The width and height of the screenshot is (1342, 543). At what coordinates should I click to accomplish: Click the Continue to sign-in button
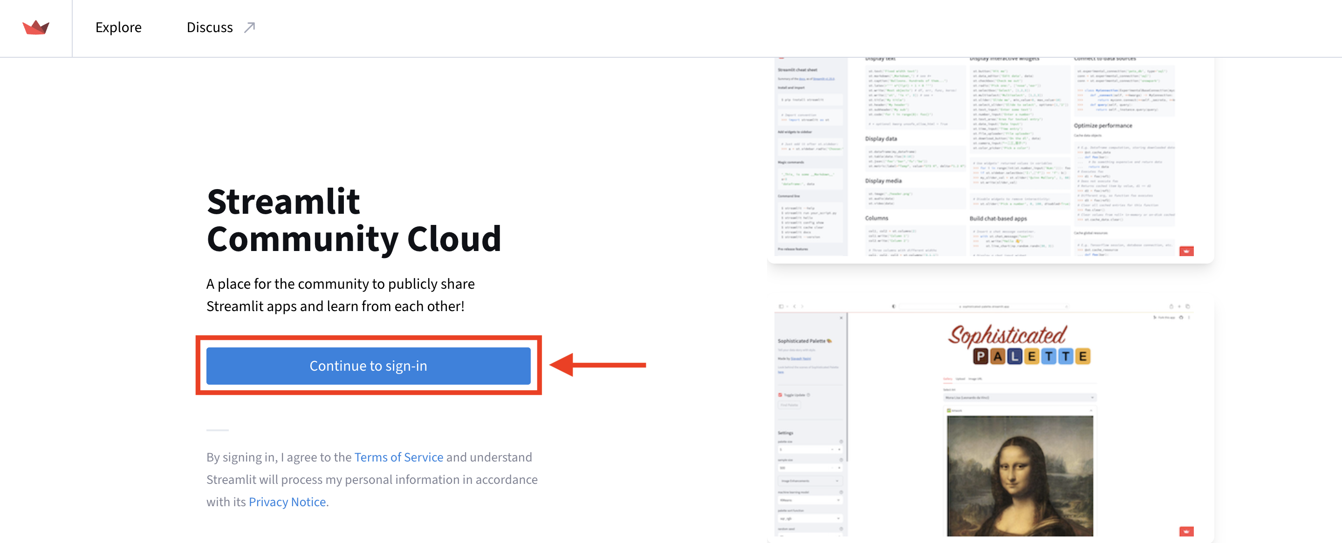(x=368, y=366)
